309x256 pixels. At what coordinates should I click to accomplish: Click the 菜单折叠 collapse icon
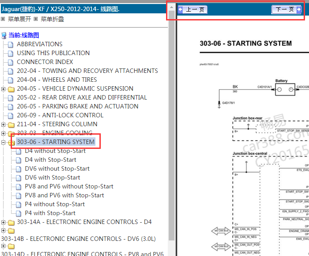[x=36, y=19]
